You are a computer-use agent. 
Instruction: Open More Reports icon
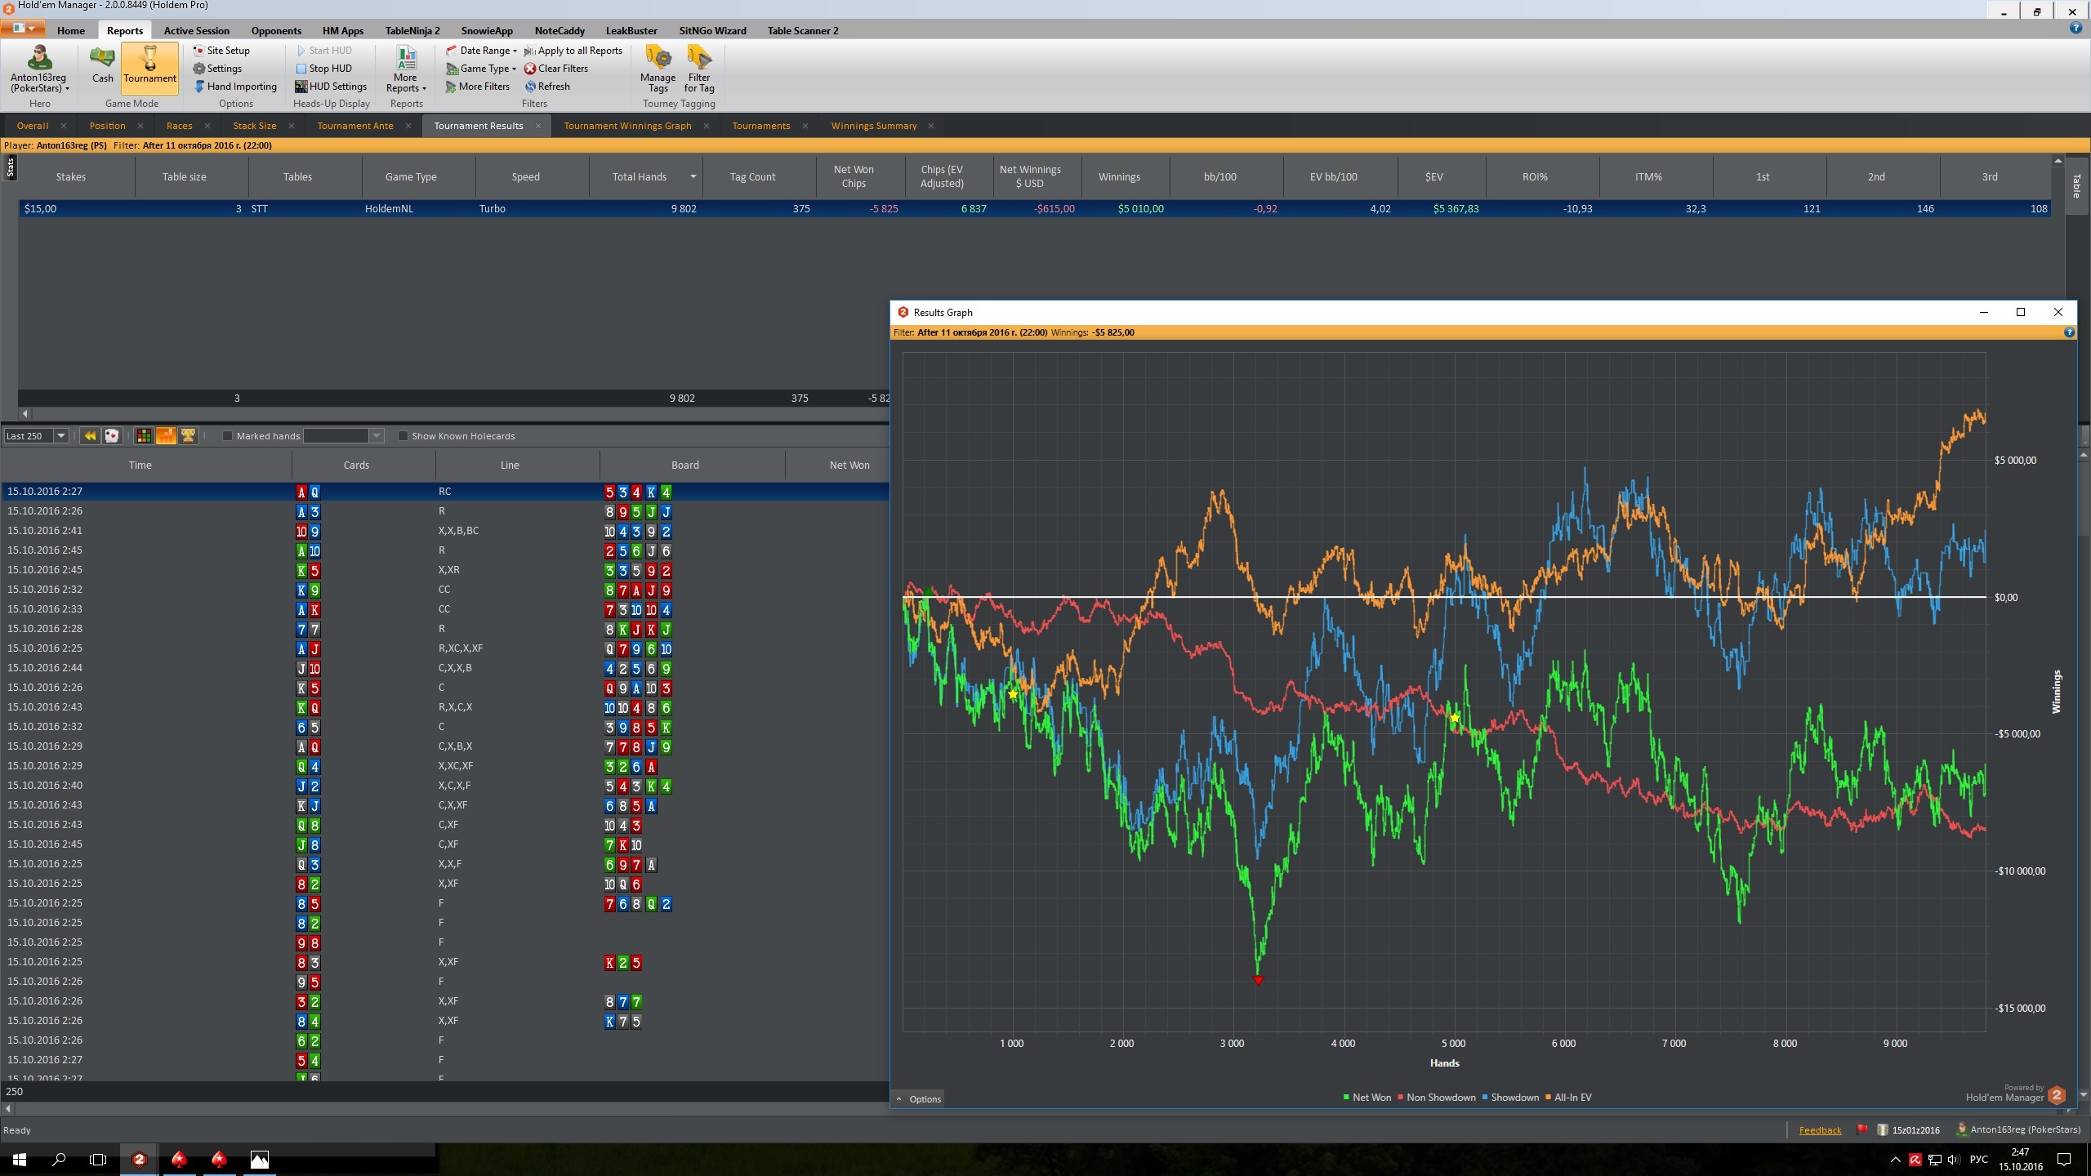click(406, 58)
